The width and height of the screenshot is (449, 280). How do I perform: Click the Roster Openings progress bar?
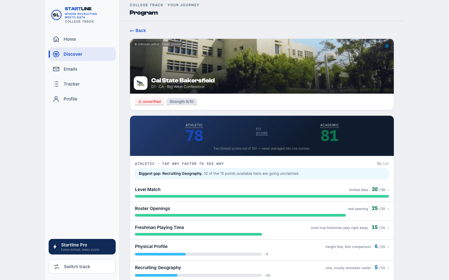[240, 215]
